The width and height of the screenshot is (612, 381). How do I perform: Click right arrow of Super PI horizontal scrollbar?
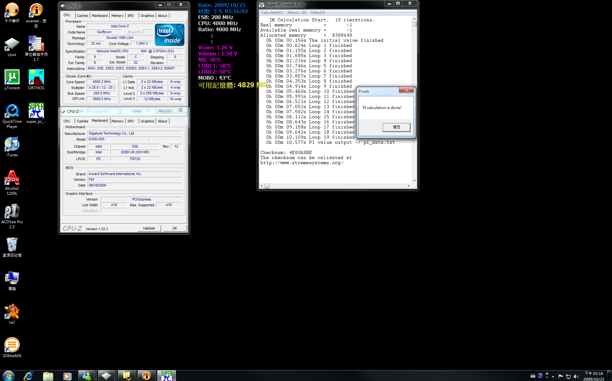click(x=409, y=186)
